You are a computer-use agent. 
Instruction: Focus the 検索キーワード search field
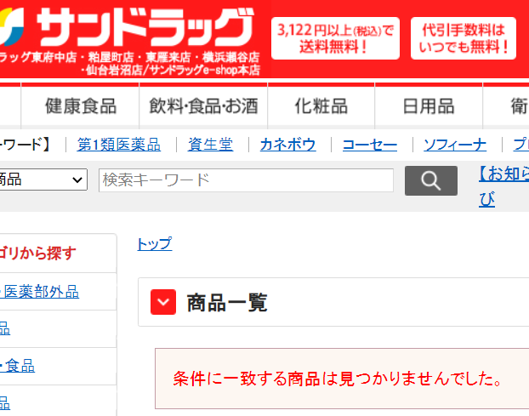[246, 180]
